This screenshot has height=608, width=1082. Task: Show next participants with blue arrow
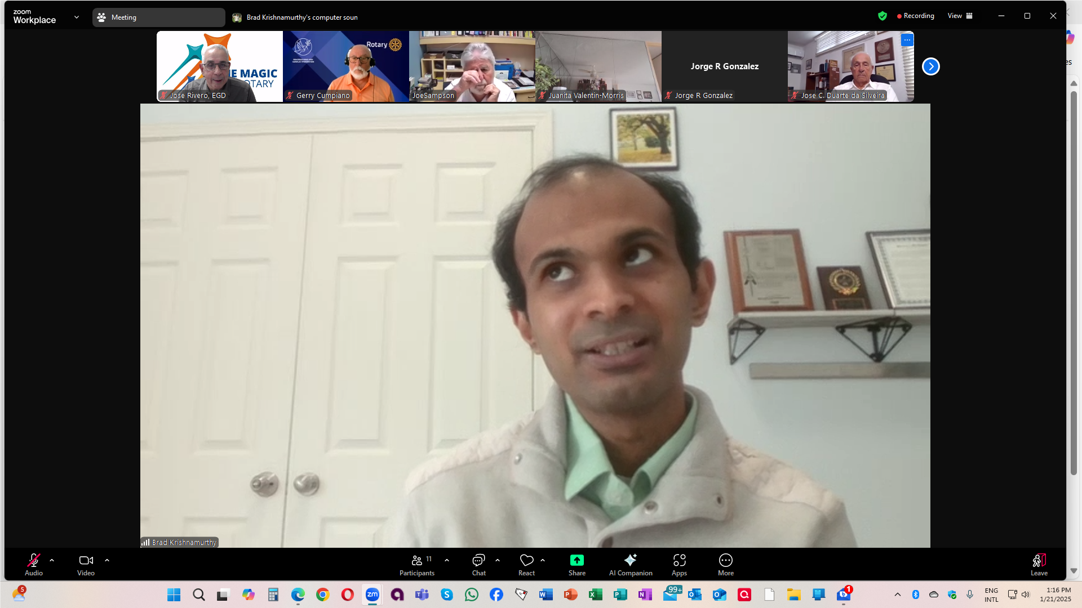(x=930, y=66)
